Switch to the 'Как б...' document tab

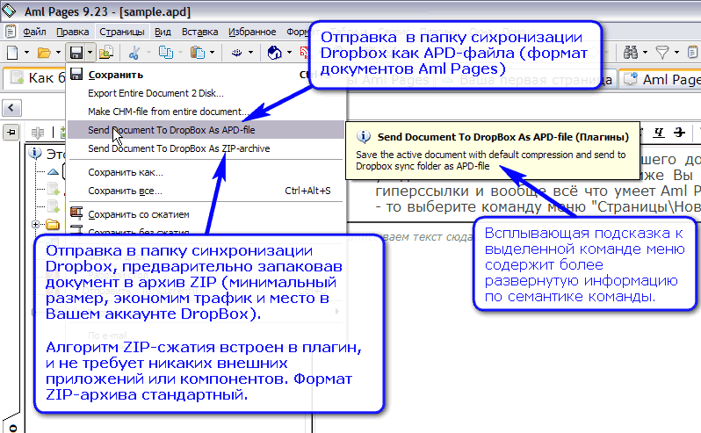pos(36,78)
